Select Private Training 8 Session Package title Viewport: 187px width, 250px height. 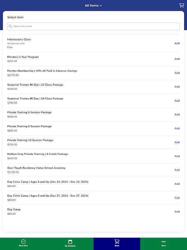point(29,126)
